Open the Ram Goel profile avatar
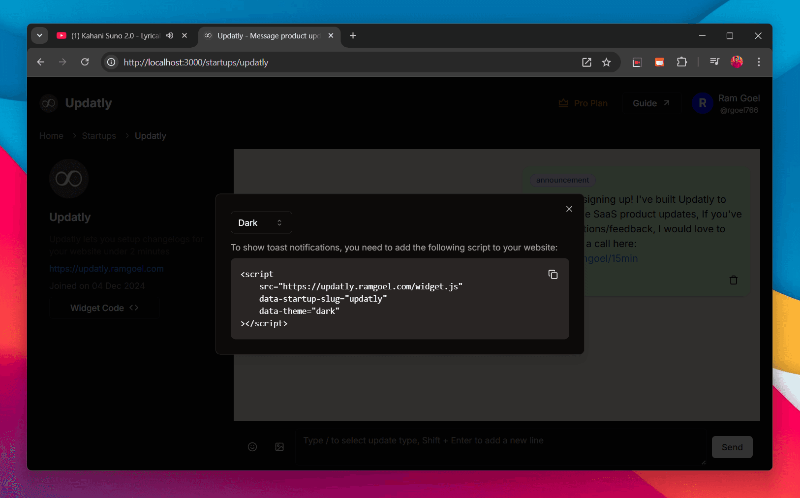 tap(702, 103)
